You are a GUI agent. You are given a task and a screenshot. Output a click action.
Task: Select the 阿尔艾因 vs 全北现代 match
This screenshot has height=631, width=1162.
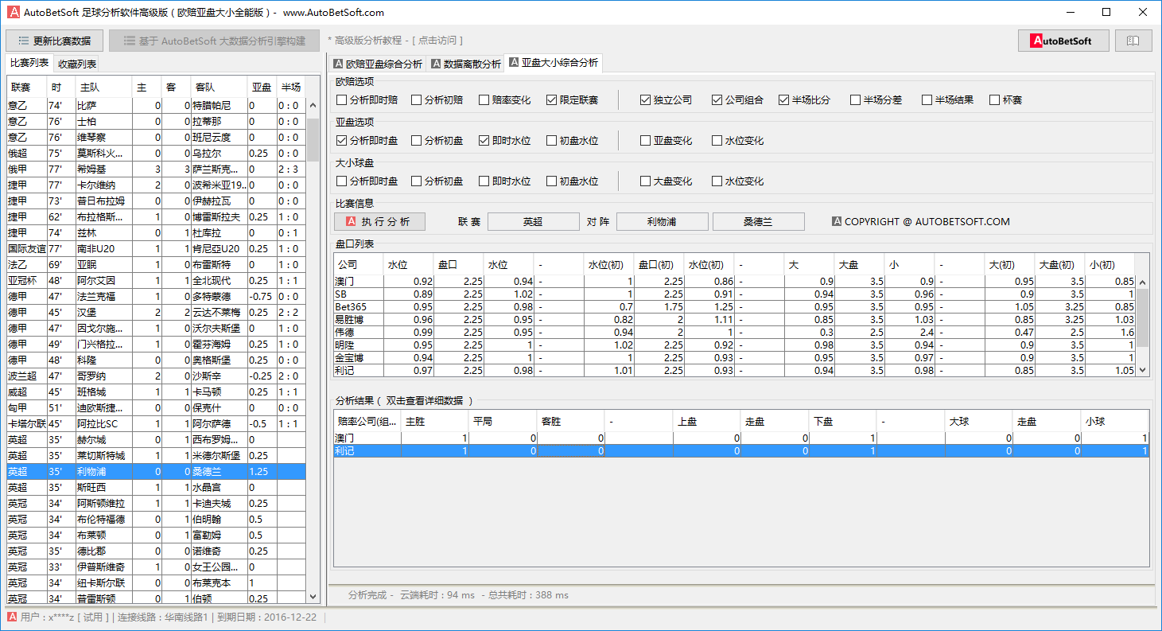click(x=156, y=280)
